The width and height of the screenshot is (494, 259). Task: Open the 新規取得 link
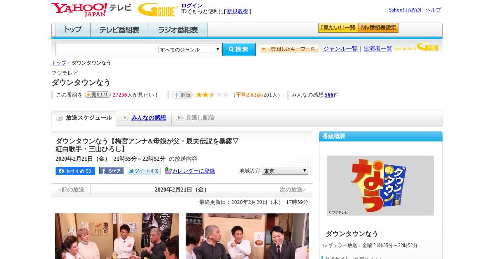238,12
